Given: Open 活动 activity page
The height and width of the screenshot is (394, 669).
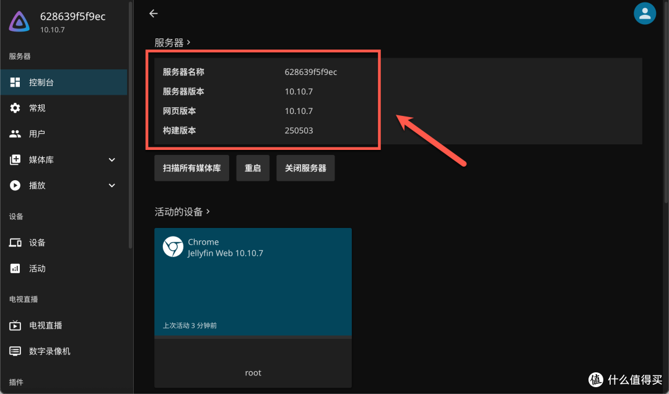Looking at the screenshot, I should click(64, 268).
